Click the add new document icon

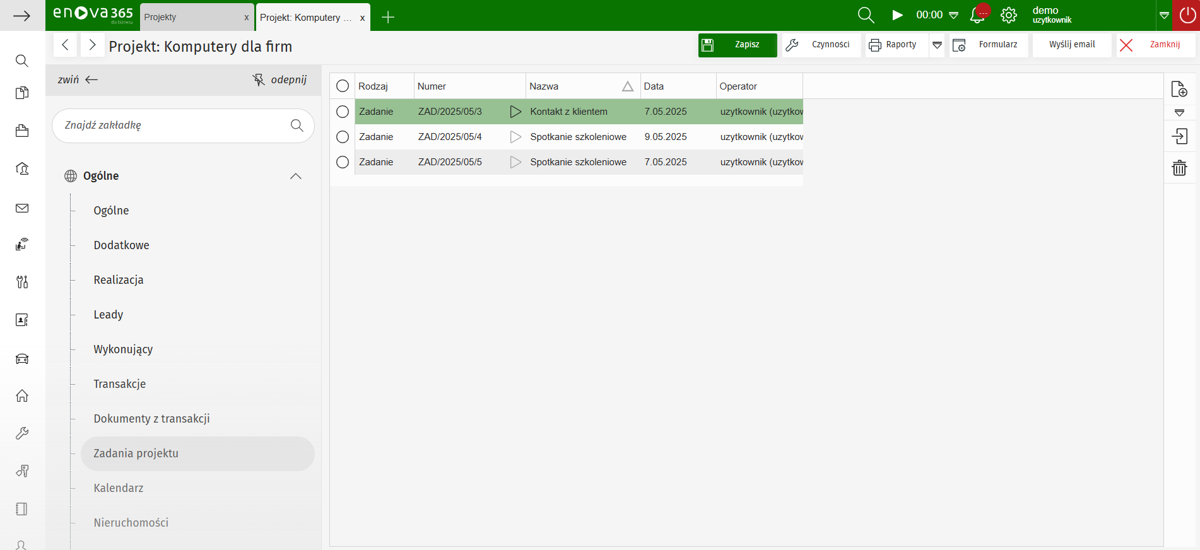point(1179,90)
